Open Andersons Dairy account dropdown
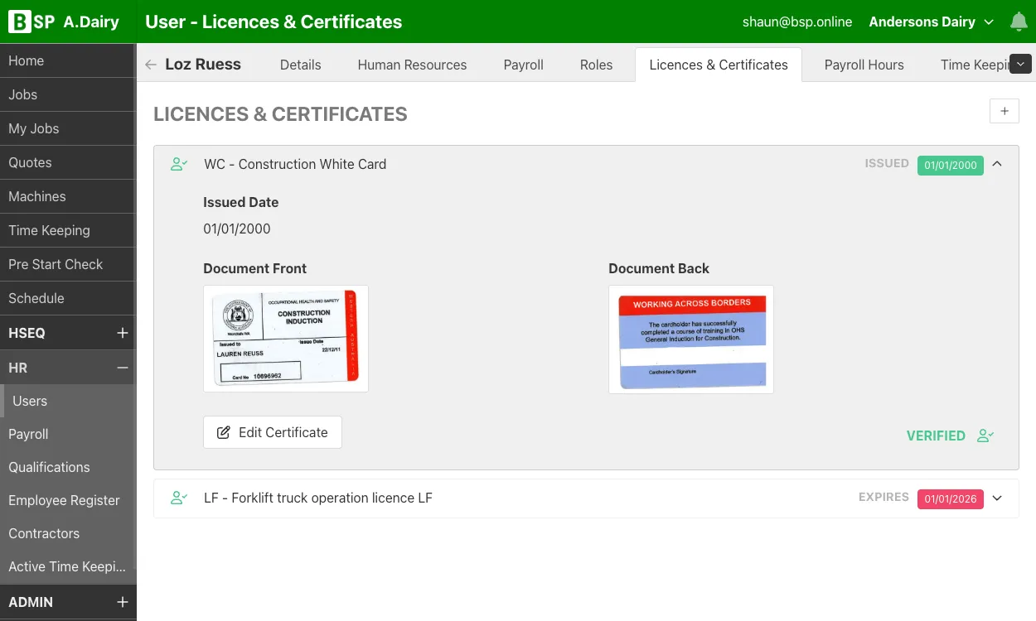Image resolution: width=1036 pixels, height=621 pixels. (x=931, y=22)
